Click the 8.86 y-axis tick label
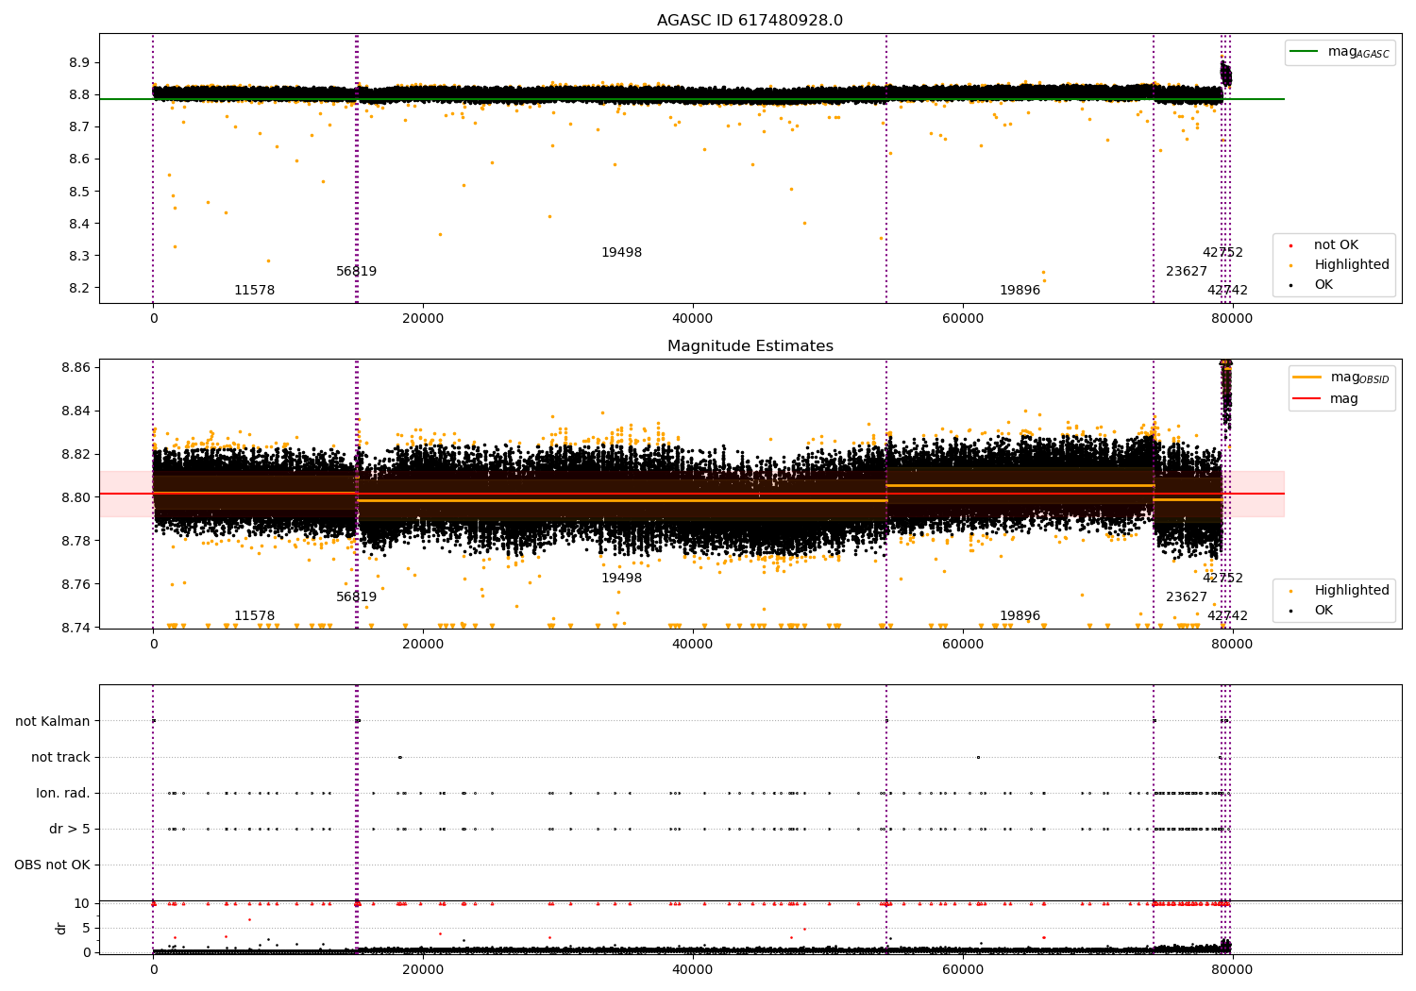Image resolution: width=1416 pixels, height=991 pixels. (x=76, y=367)
